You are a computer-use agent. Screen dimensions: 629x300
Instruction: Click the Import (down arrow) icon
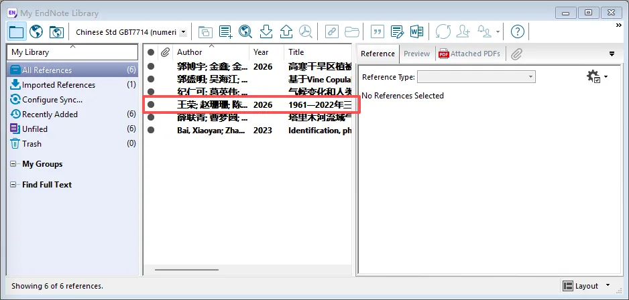click(x=266, y=31)
